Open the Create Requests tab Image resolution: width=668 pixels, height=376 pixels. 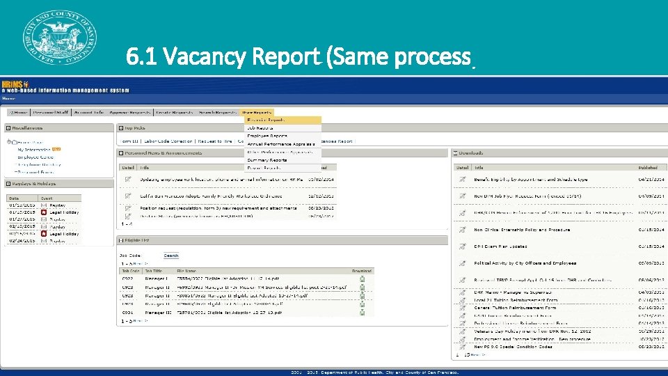pos(174,113)
